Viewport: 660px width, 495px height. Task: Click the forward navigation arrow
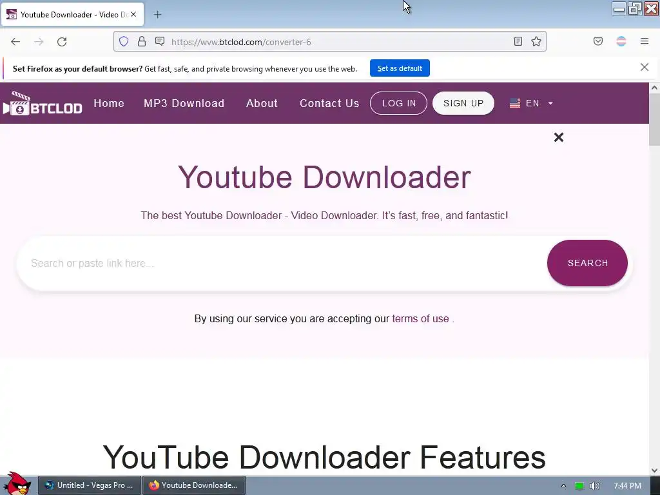(x=39, y=42)
